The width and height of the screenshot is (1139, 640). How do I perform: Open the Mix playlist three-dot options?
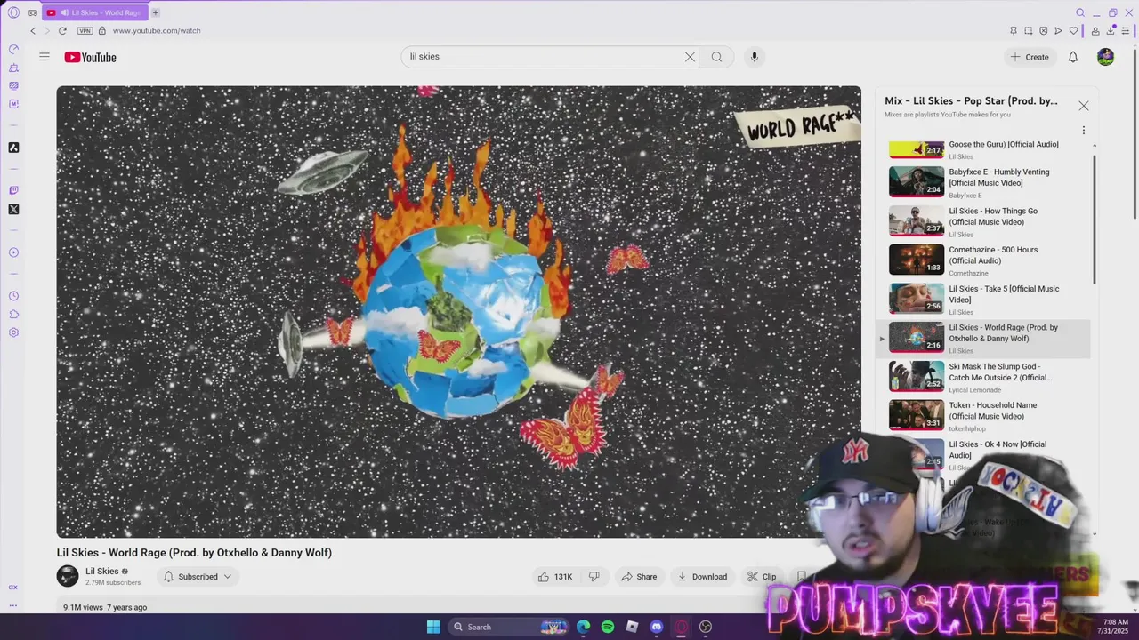(1083, 130)
